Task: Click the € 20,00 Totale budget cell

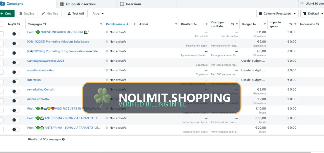Action: (253, 129)
